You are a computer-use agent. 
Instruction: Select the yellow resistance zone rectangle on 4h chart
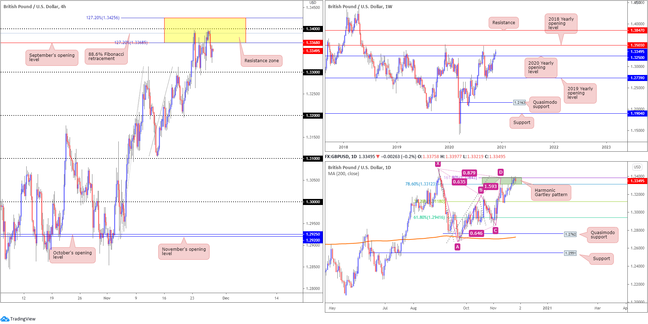point(205,30)
